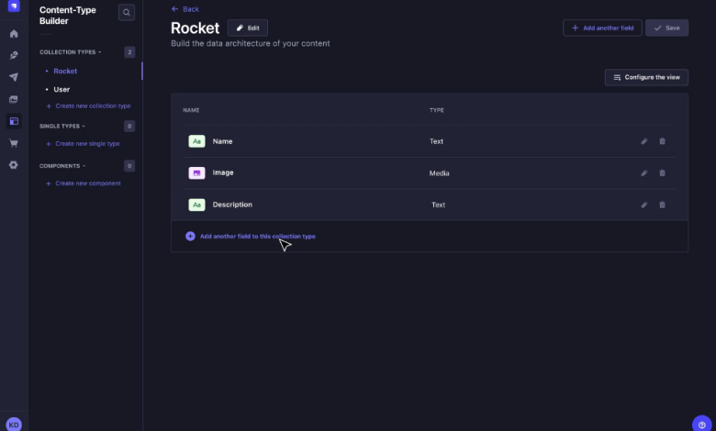Image resolution: width=716 pixels, height=431 pixels.
Task: Edit the Name field pencil icon
Action: 644,141
